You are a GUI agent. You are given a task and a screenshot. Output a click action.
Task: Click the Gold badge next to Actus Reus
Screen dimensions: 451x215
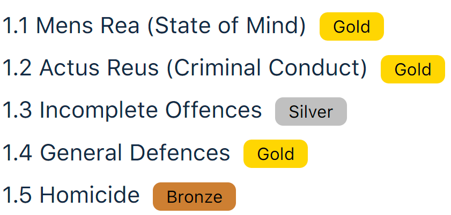coord(412,69)
